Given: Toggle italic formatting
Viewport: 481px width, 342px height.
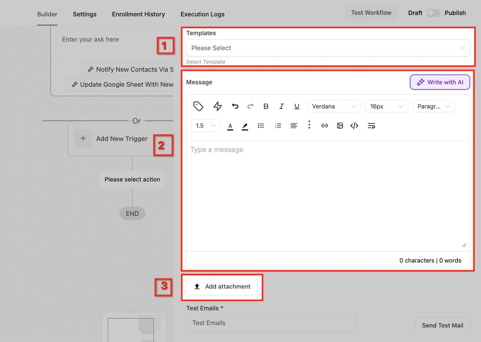Looking at the screenshot, I should point(281,106).
